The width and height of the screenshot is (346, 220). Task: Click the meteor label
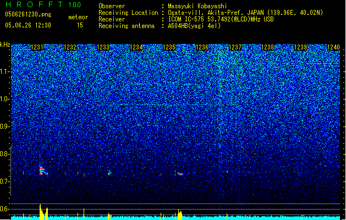coord(78,17)
